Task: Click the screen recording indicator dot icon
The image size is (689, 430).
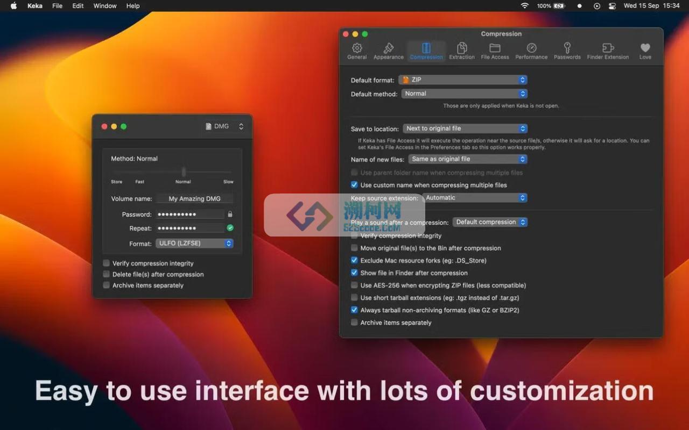Action: pos(579,6)
